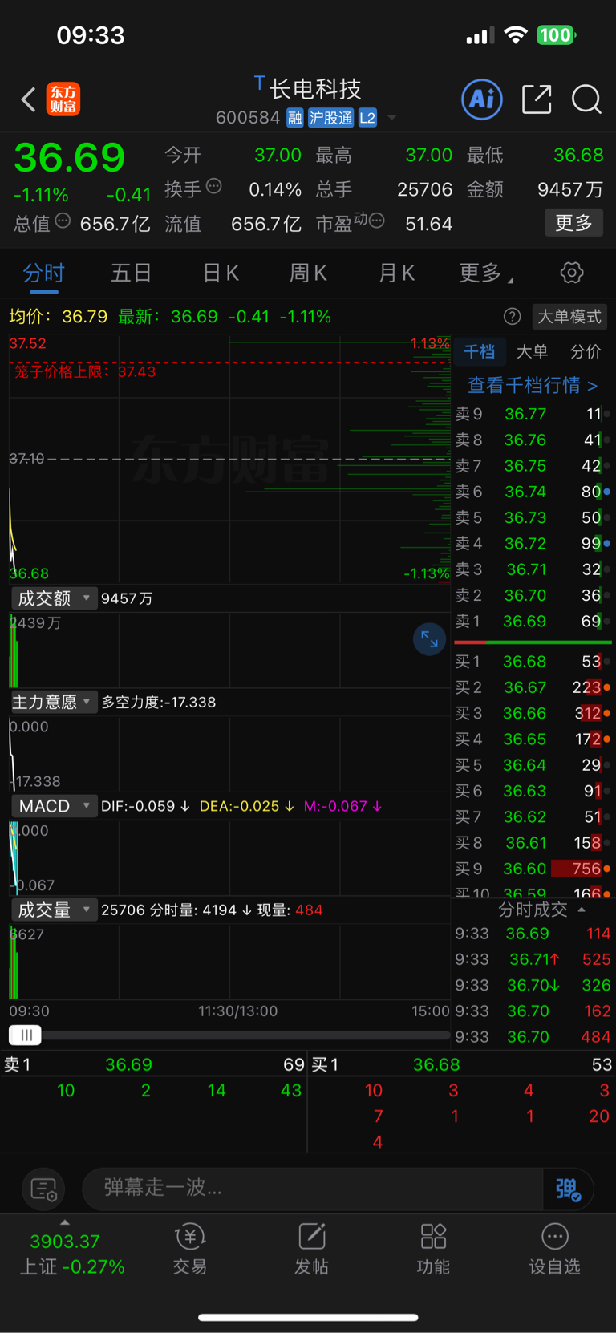Select the 千档 order book tab
Screen dimensions: 616x1333
tap(480, 351)
